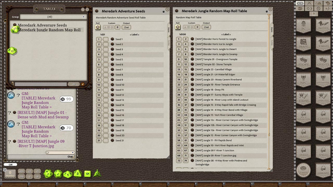
Task: Click the All filter button in Tables window
Action: pos(74,84)
